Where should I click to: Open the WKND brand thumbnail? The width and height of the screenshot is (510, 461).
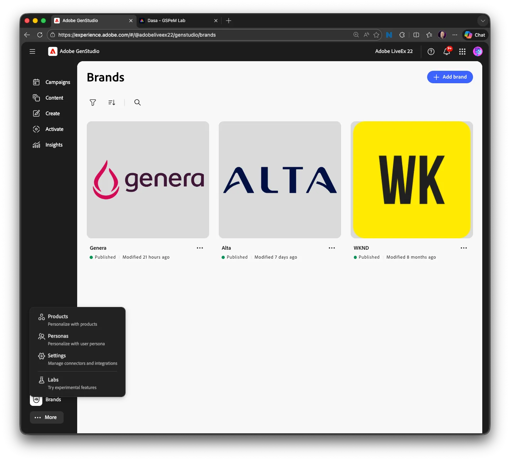coord(412,180)
